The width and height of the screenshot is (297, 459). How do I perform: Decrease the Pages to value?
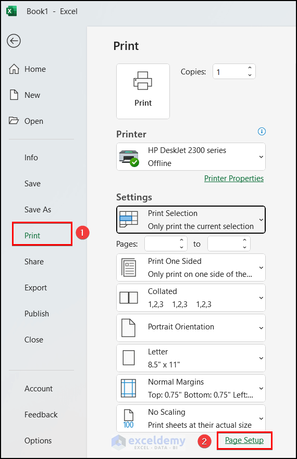pos(244,247)
